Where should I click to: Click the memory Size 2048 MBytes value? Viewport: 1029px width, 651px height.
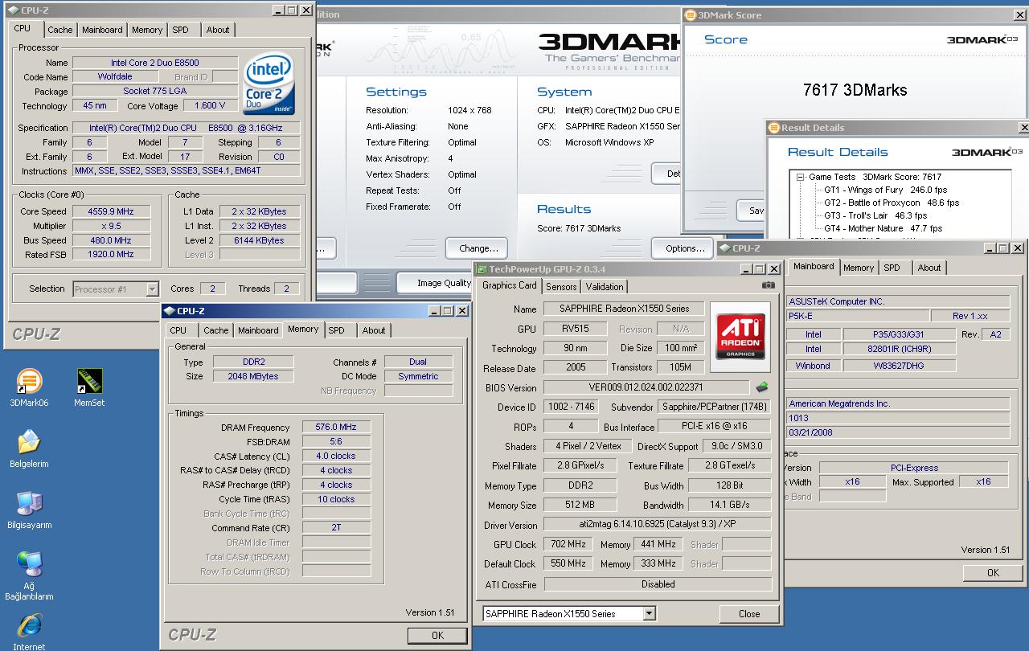point(253,376)
